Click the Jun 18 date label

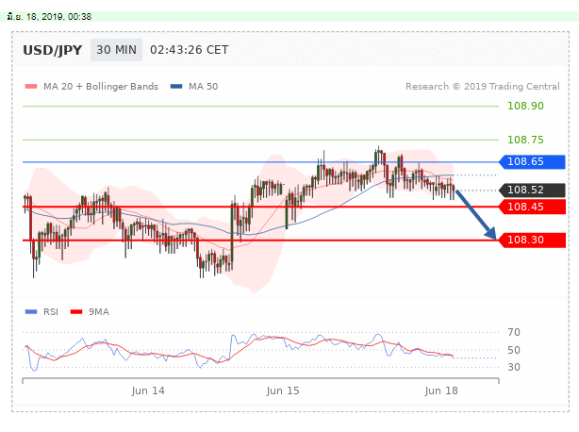[441, 391]
